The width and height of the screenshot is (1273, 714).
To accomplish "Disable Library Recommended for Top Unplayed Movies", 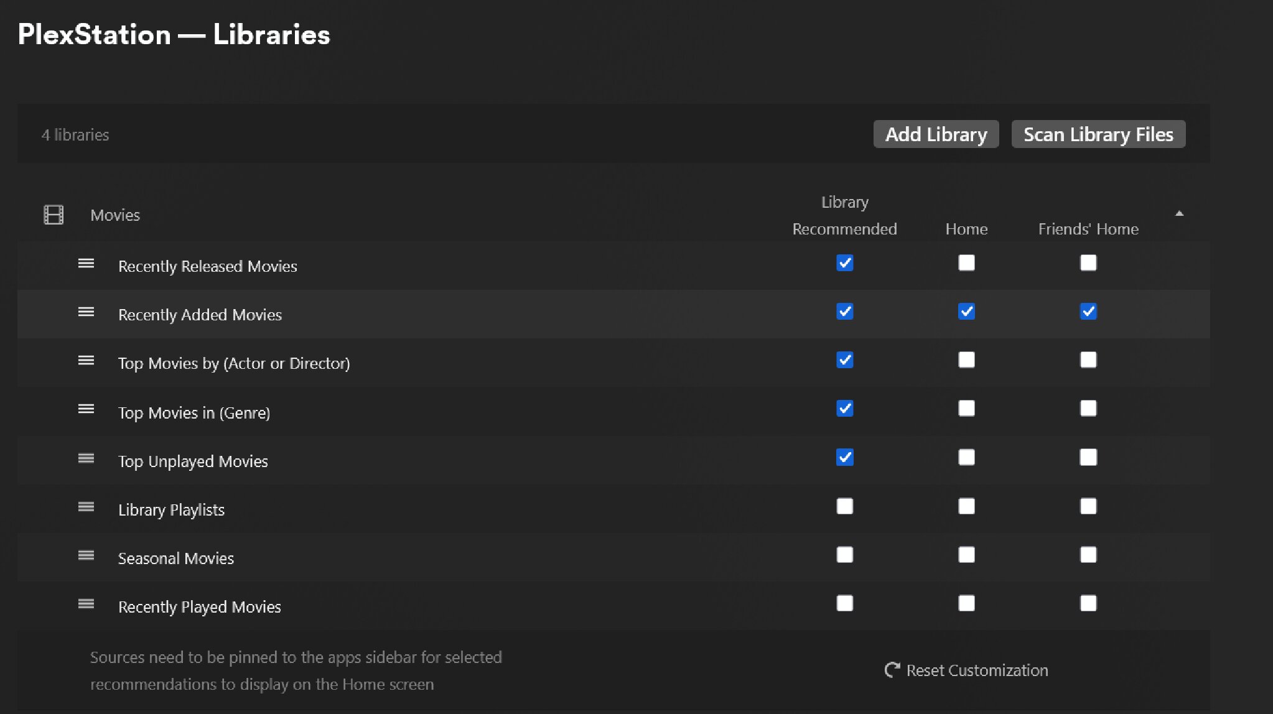I will [x=844, y=458].
